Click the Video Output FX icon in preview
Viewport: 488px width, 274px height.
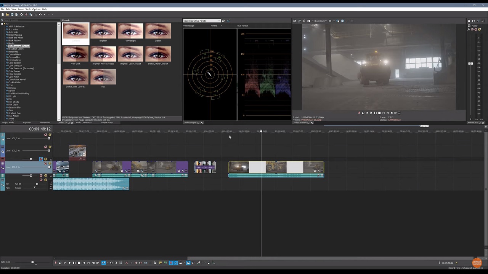[304, 21]
